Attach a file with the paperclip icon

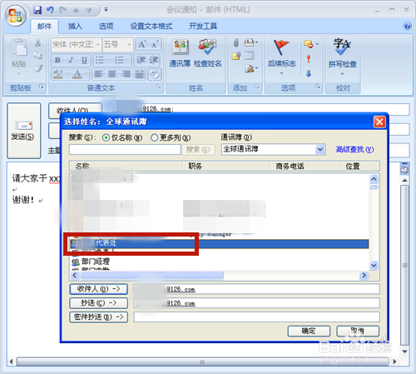pos(236,42)
